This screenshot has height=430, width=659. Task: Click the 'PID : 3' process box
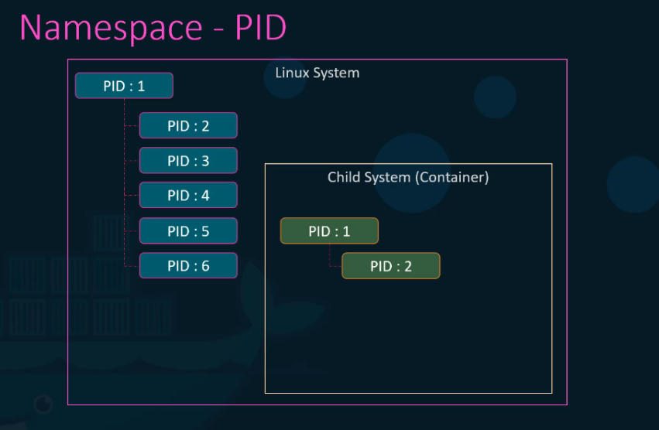pyautogui.click(x=188, y=160)
